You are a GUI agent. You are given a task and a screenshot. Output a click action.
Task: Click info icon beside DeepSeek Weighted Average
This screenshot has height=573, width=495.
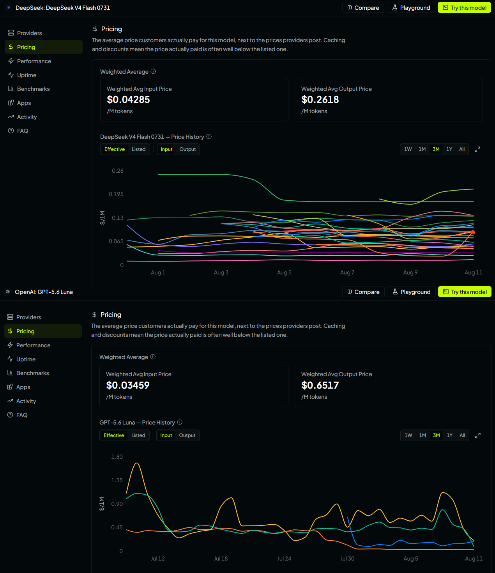click(x=153, y=71)
